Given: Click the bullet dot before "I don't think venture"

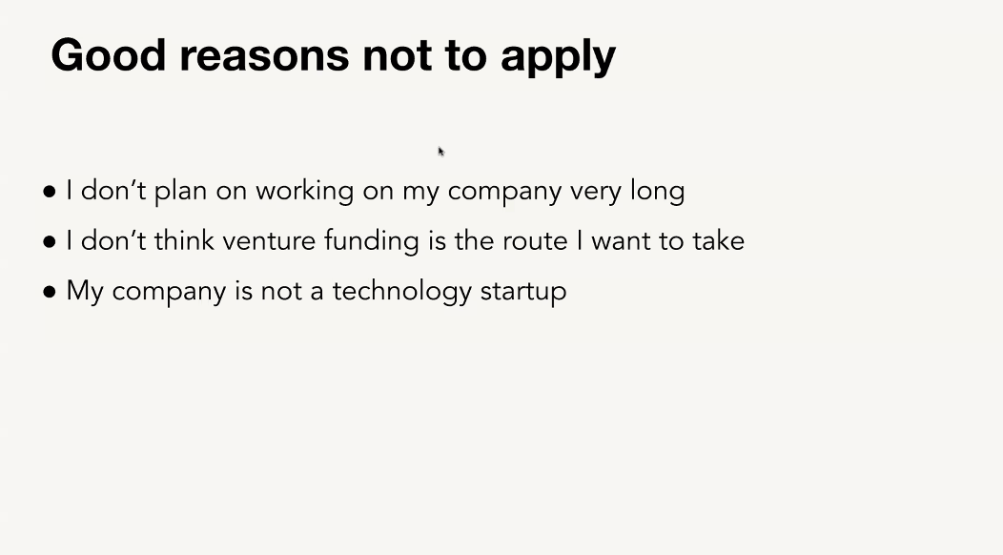Looking at the screenshot, I should tap(50, 242).
